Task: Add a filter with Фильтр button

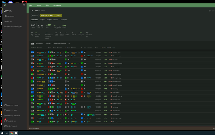Action: tap(35, 15)
